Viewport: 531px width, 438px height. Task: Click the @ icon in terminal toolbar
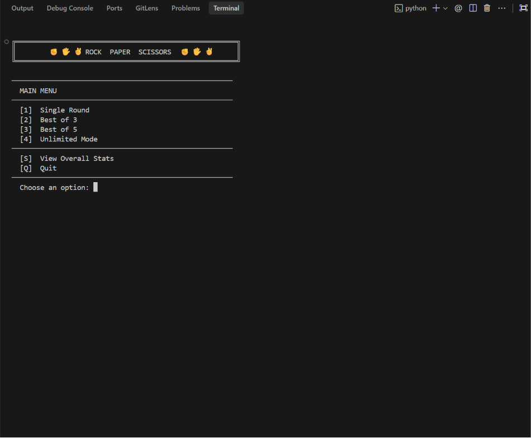(x=458, y=8)
